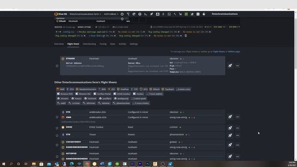
Task: Open more options for CUCKATOO31 sheet
Action: (238, 145)
